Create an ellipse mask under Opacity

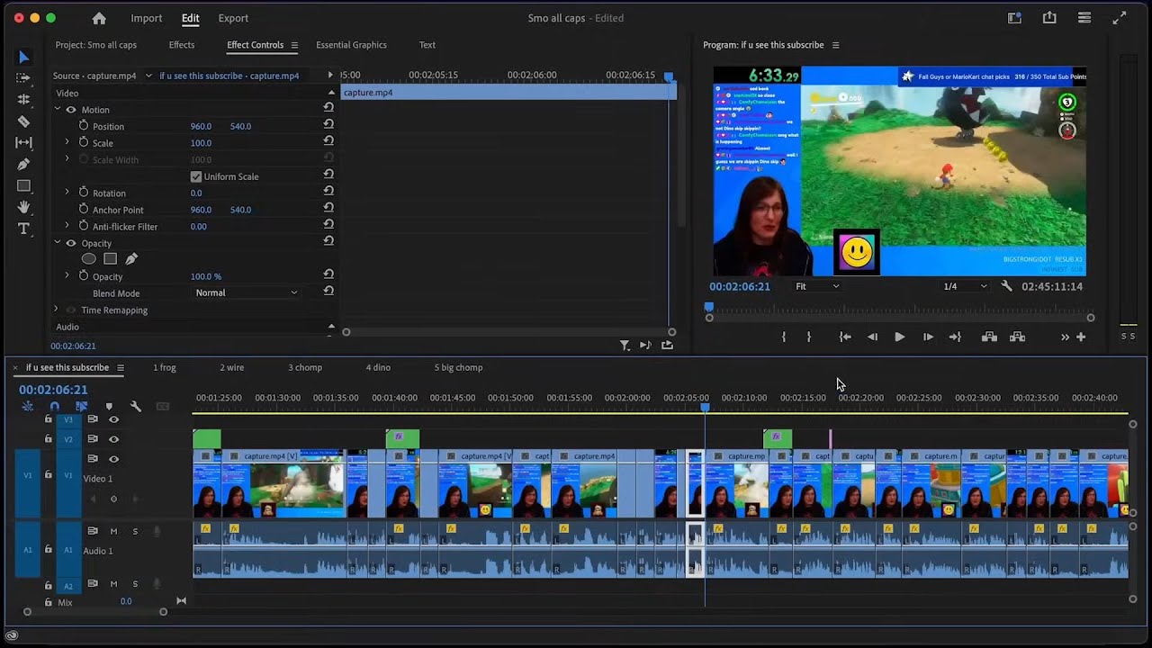click(x=88, y=259)
